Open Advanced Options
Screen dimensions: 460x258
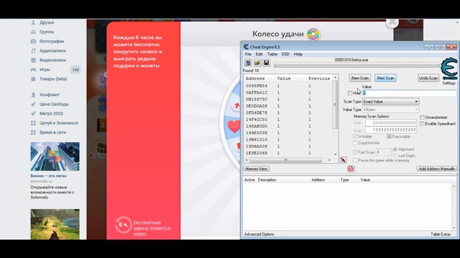point(259,234)
